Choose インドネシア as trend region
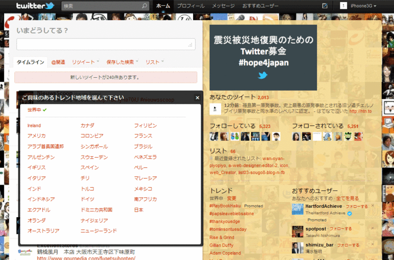The width and height of the screenshot is (394, 260). pyautogui.click(x=41, y=199)
